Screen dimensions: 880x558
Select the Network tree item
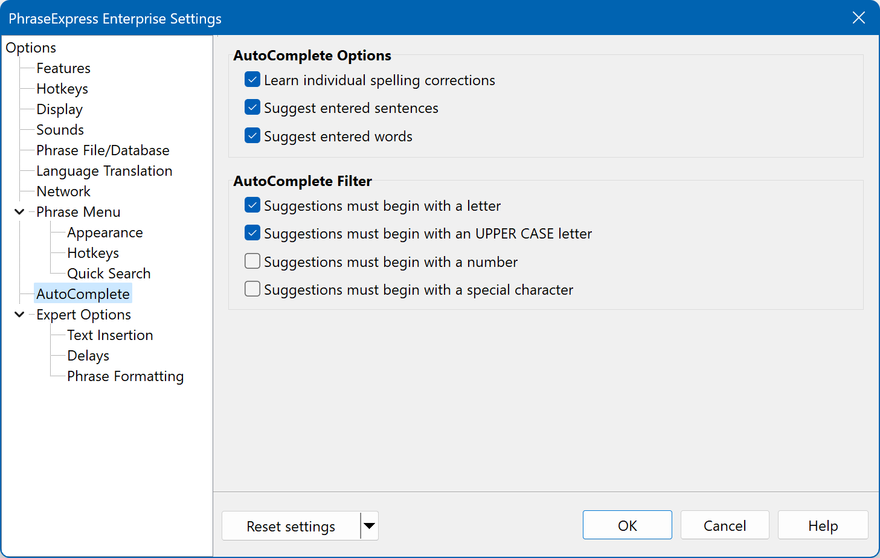pyautogui.click(x=63, y=191)
